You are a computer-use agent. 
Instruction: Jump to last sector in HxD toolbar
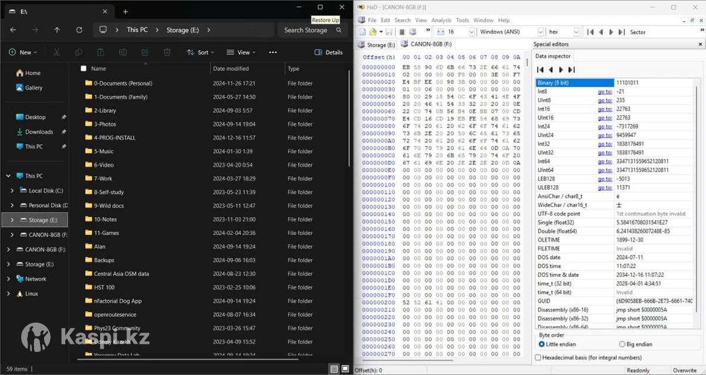(x=621, y=32)
